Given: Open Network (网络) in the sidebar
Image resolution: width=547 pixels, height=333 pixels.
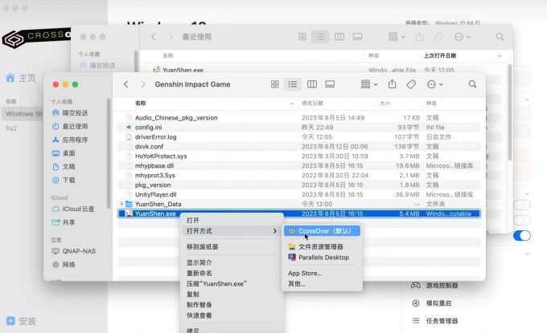Looking at the screenshot, I should tap(64, 265).
